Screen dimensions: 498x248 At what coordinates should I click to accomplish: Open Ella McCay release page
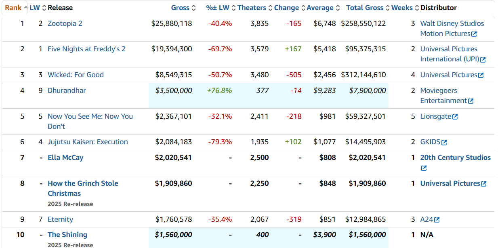tap(65, 158)
